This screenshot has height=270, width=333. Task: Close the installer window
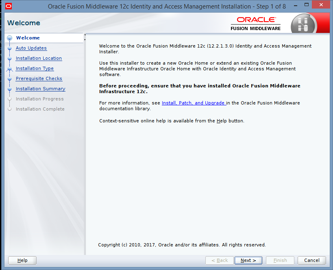(x=321, y=4)
